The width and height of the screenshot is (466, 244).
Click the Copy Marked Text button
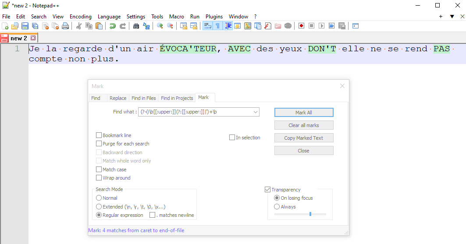click(304, 138)
